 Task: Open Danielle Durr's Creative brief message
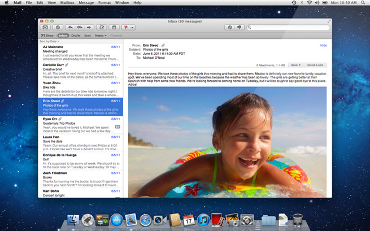[x=80, y=71]
